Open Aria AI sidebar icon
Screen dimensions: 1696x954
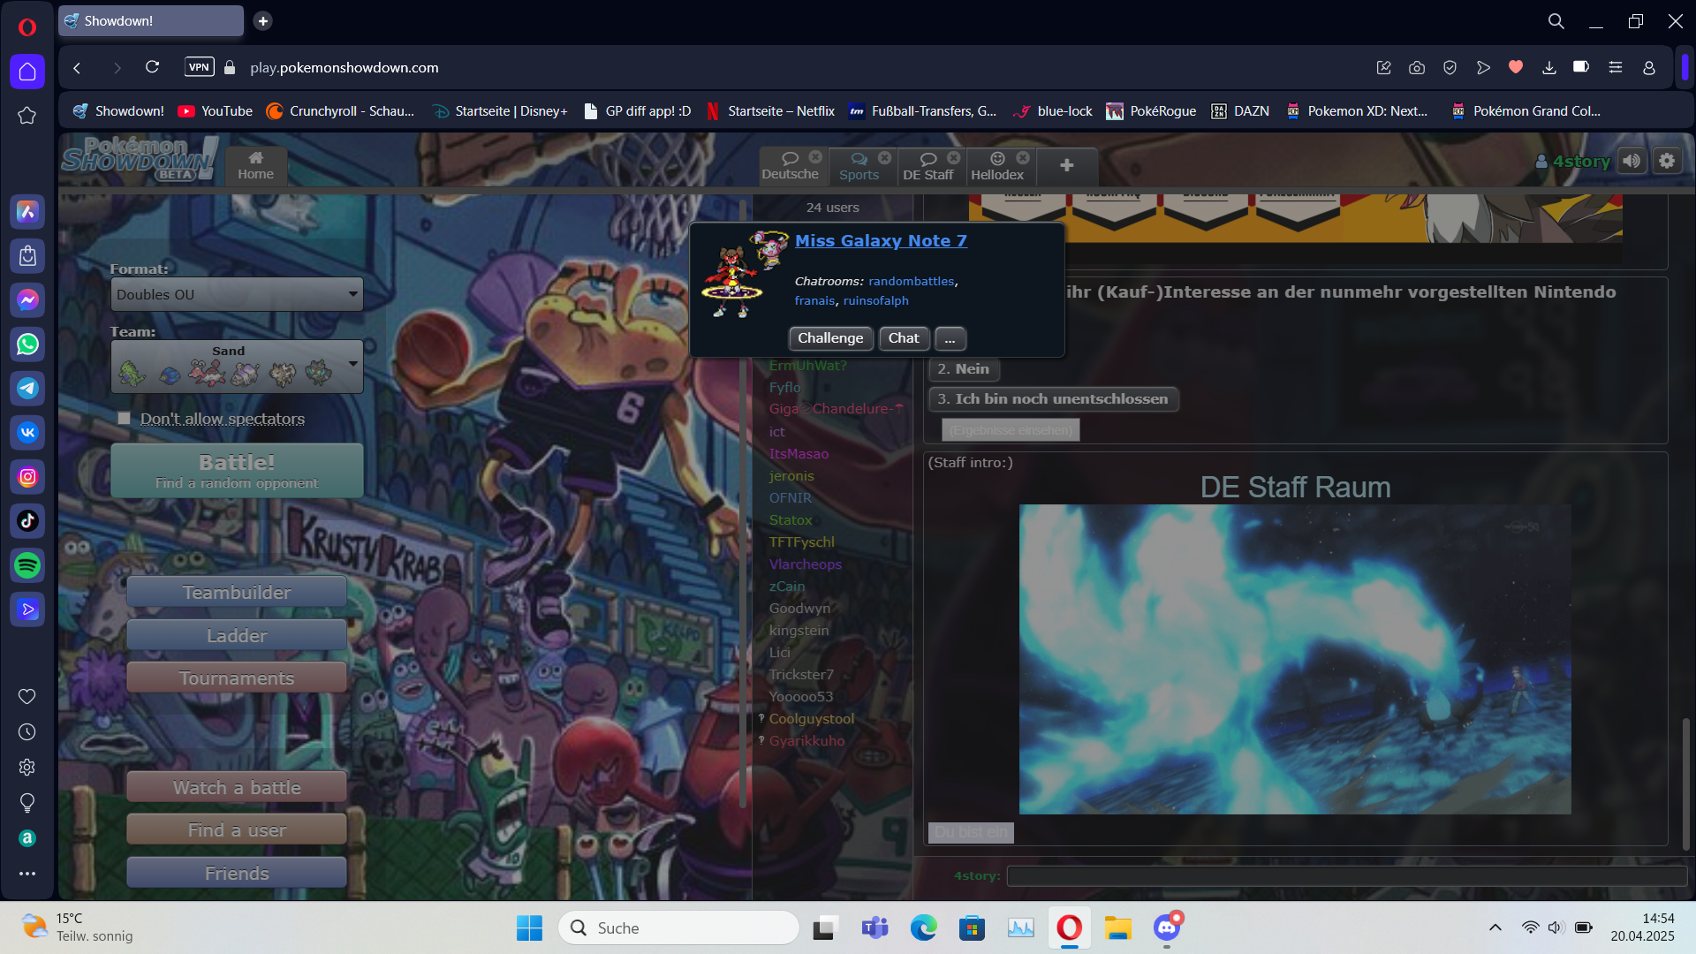pos(27,211)
